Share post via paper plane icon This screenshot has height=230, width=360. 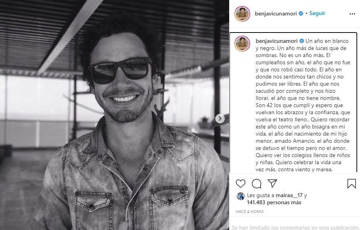272,183
